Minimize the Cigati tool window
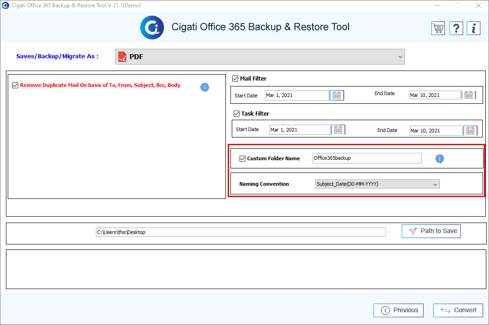This screenshot has width=489, height=325. [437, 5]
